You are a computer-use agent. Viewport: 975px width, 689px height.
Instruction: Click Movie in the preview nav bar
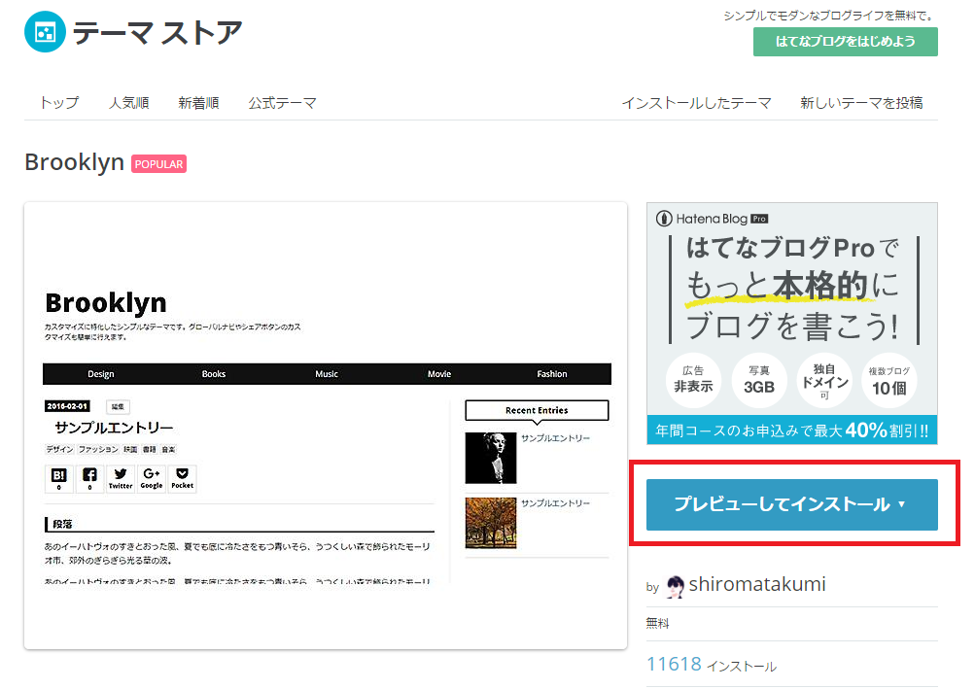click(439, 374)
